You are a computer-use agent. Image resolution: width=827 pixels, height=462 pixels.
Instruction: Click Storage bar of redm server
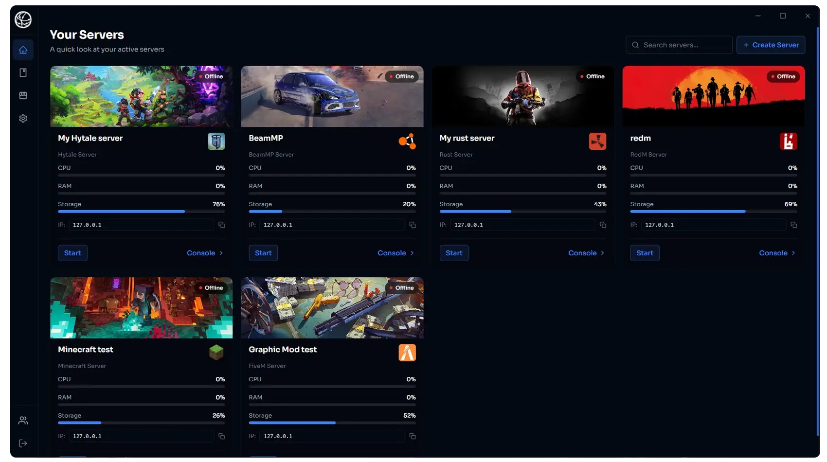point(714,212)
